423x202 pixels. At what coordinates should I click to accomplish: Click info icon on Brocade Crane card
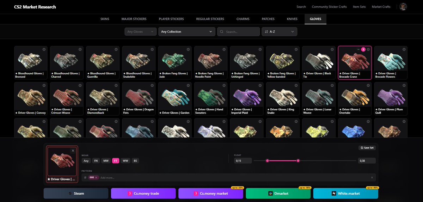point(368,49)
